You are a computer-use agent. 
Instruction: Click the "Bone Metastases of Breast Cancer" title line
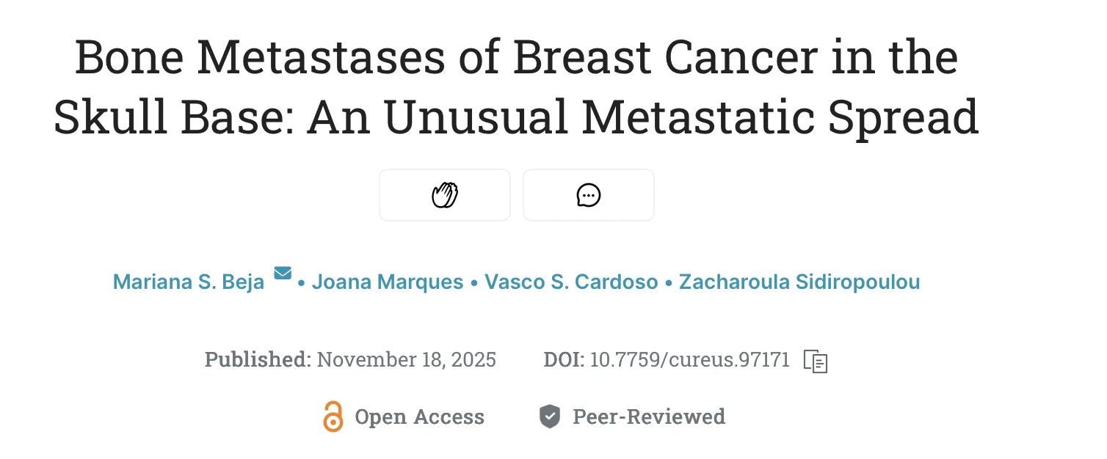click(516, 59)
